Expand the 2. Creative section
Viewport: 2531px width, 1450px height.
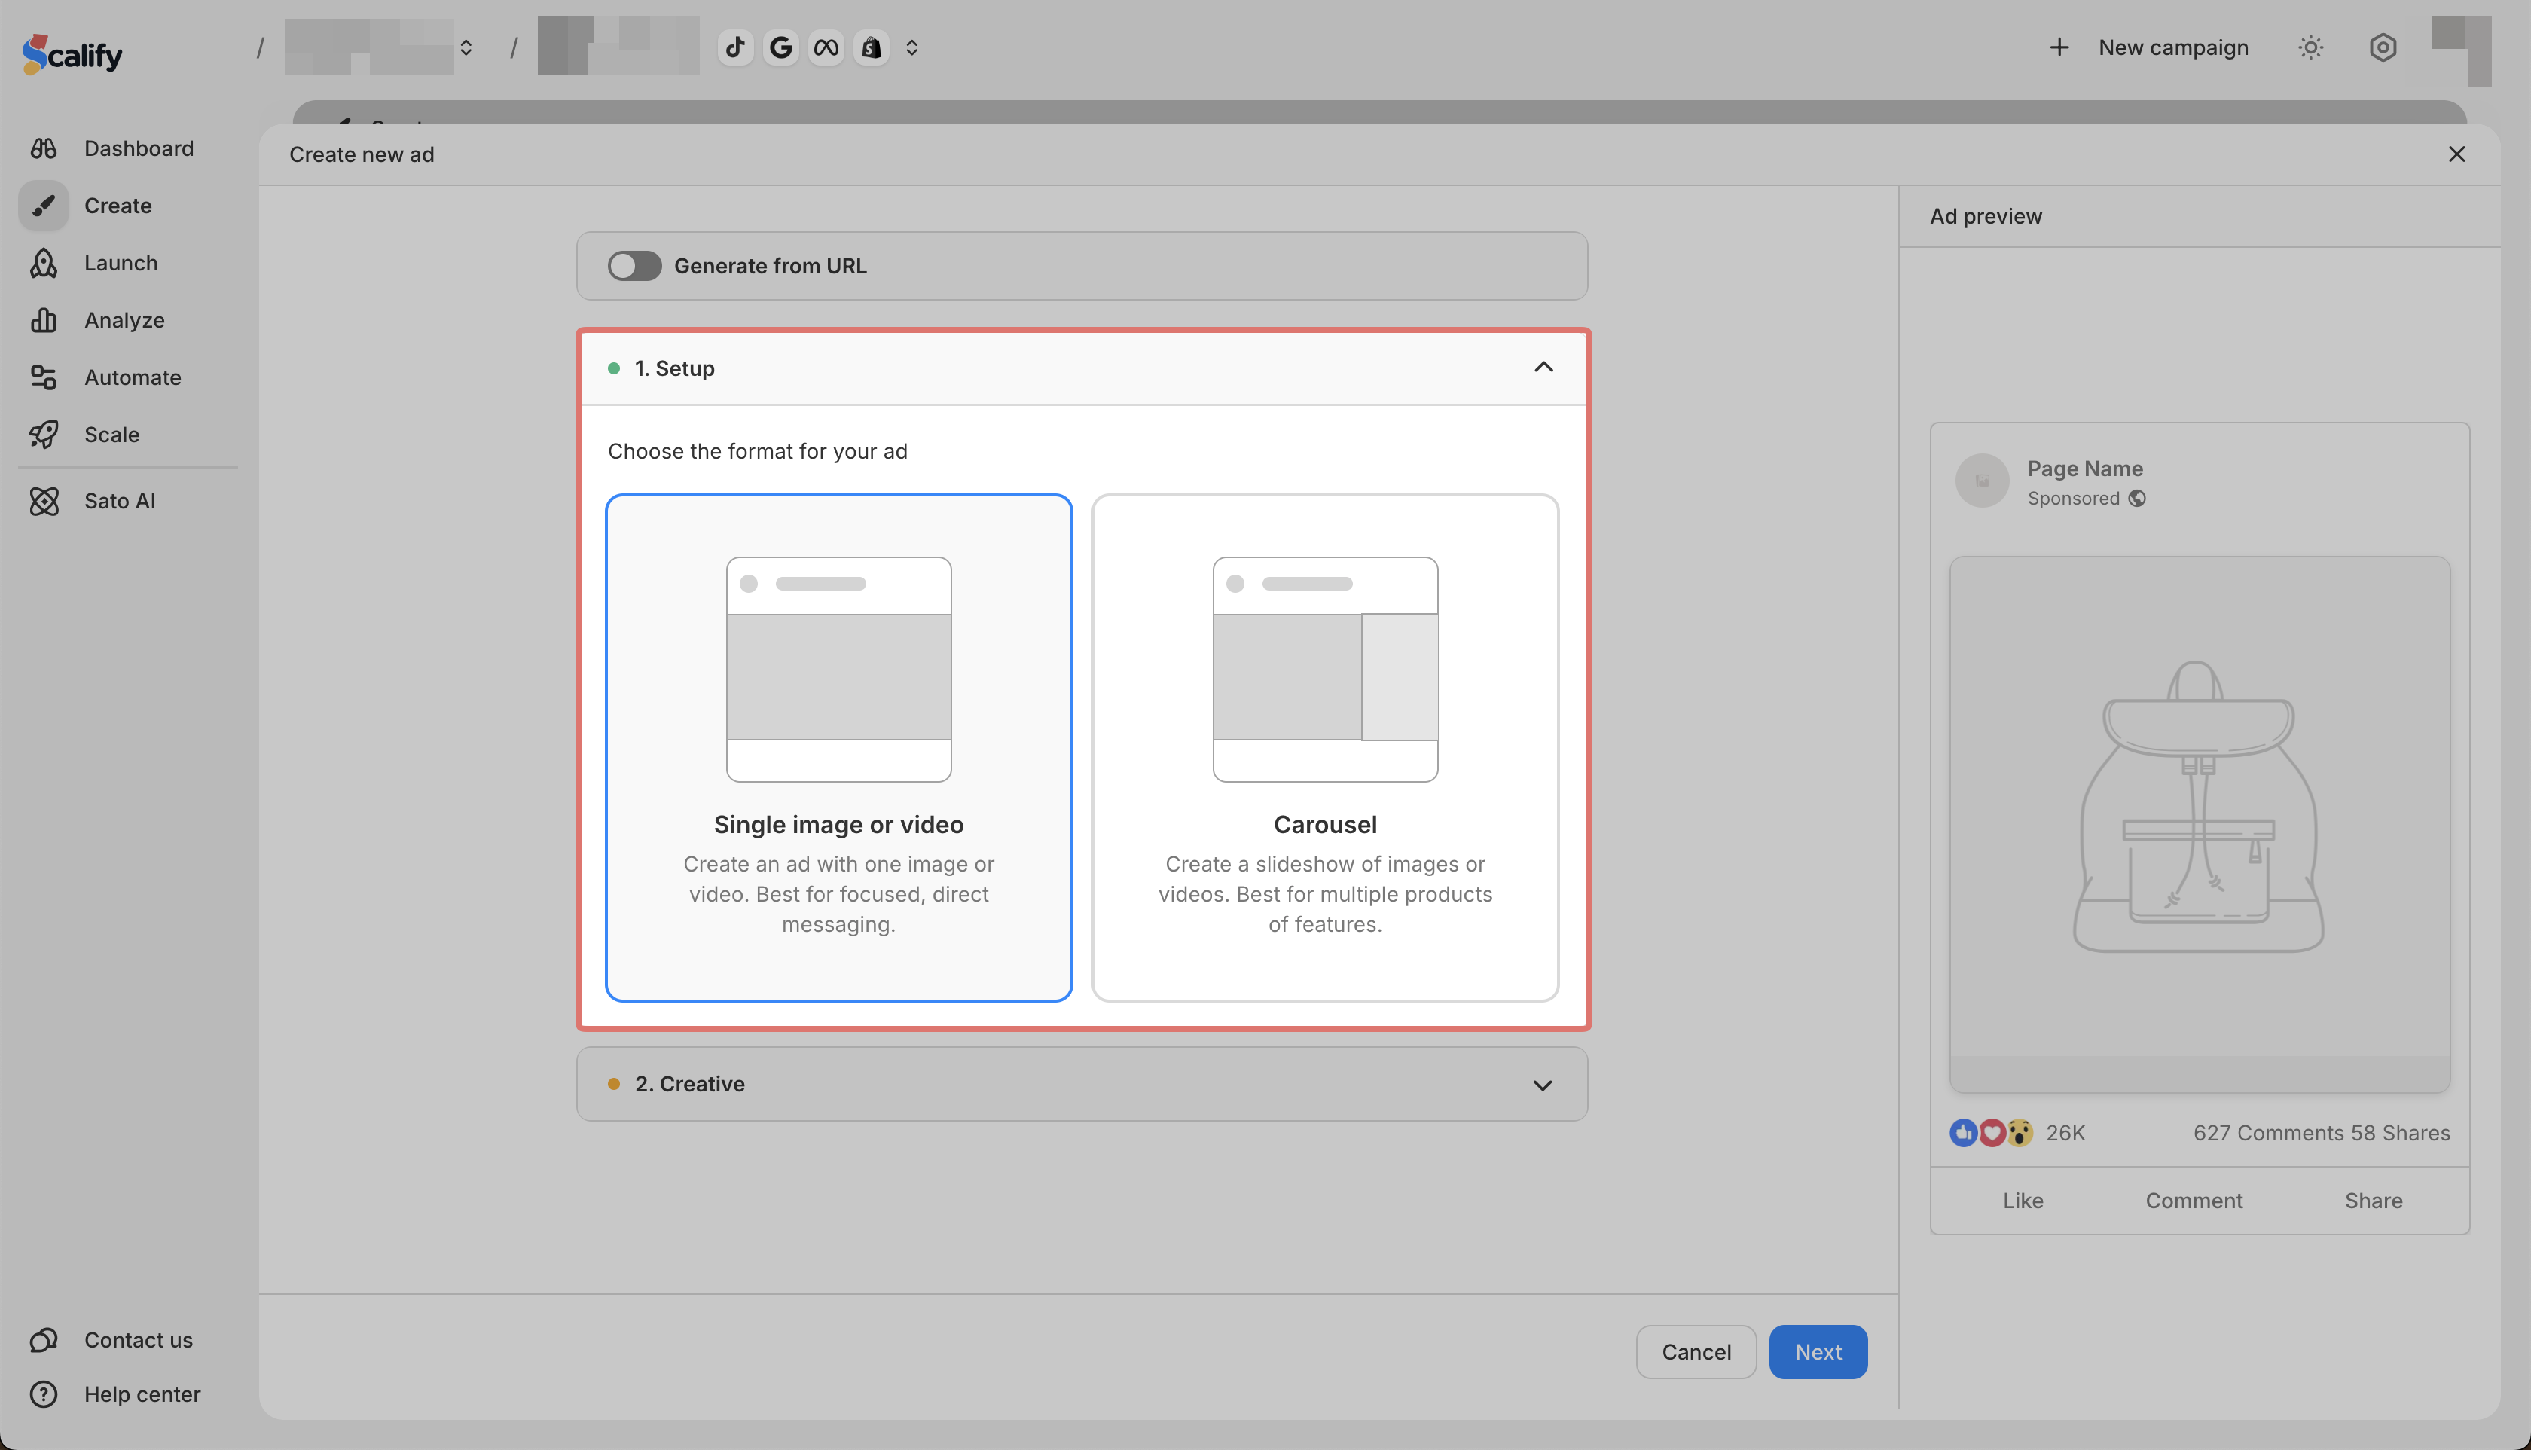click(1542, 1085)
